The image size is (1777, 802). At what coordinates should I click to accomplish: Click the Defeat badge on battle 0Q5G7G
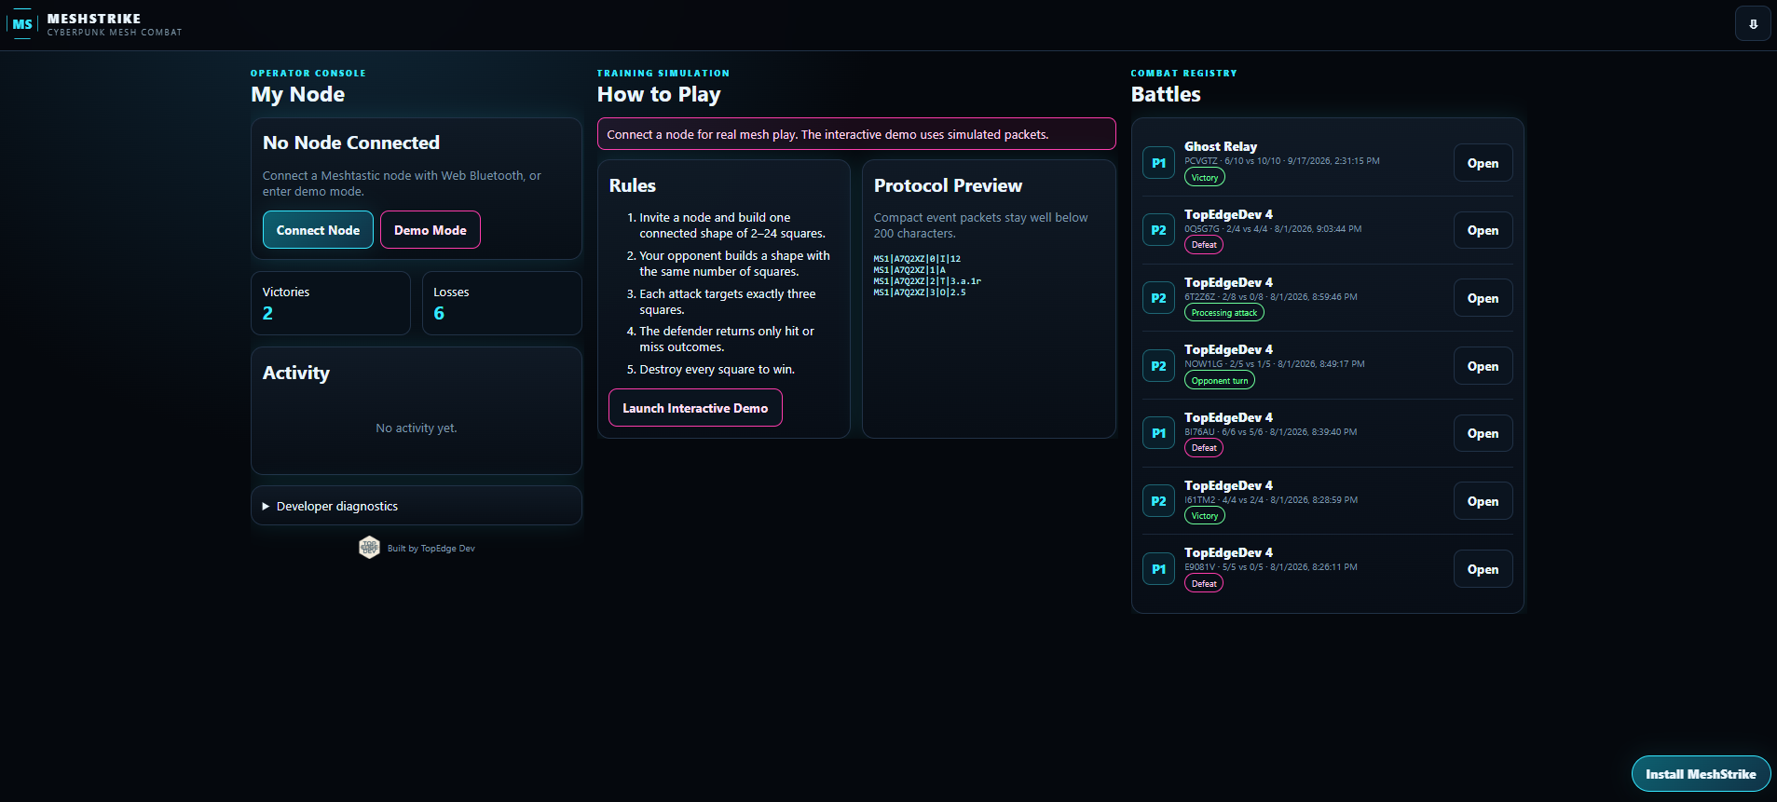[x=1204, y=245]
